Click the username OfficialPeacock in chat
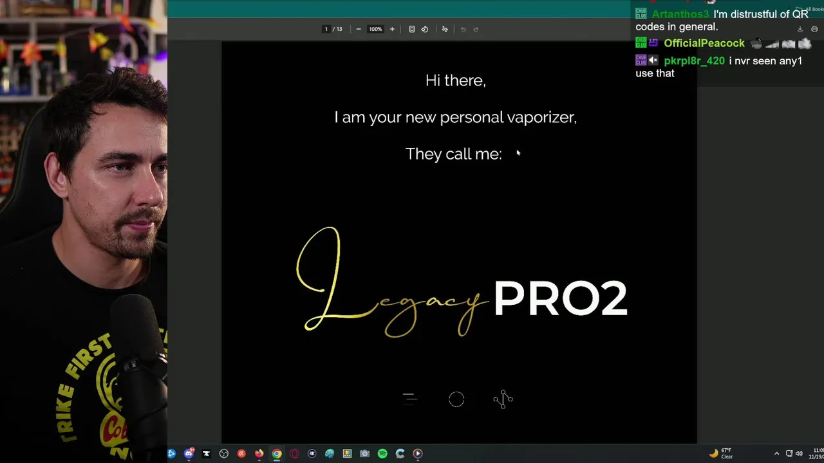The height and width of the screenshot is (463, 824). point(704,43)
